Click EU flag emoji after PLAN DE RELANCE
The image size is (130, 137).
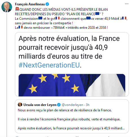pos(97,14)
